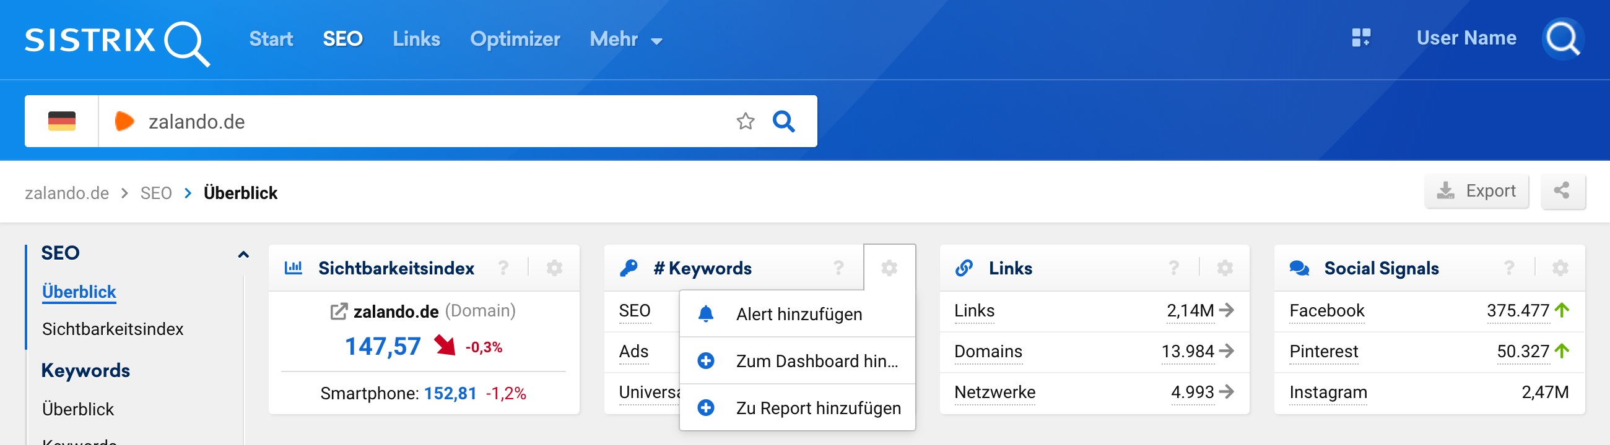Open the User Name account menu
1610x445 pixels.
pos(1466,38)
